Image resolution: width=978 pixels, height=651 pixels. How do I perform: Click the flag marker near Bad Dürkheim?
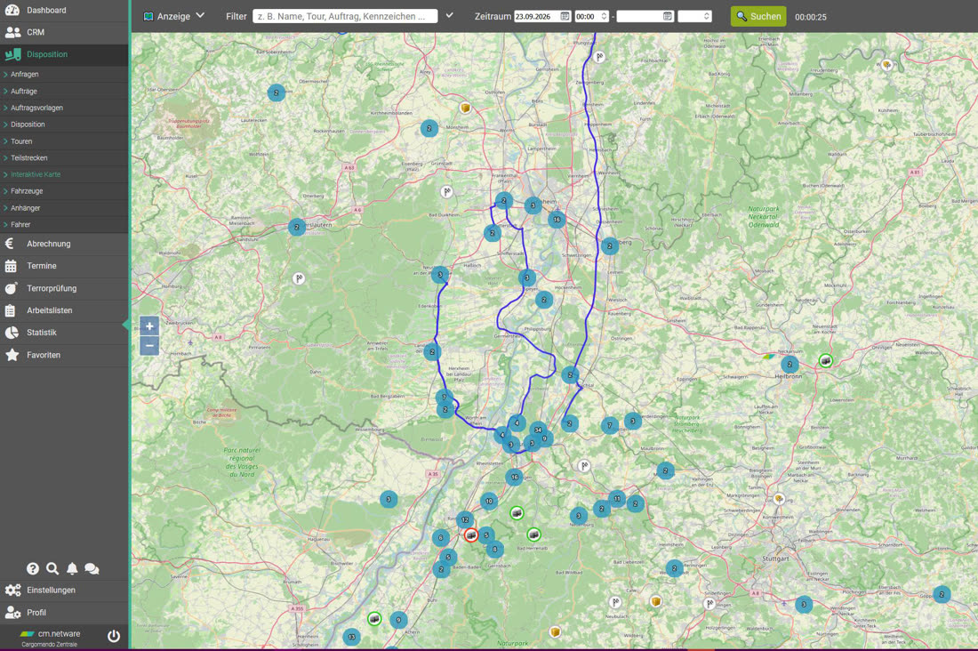[446, 191]
